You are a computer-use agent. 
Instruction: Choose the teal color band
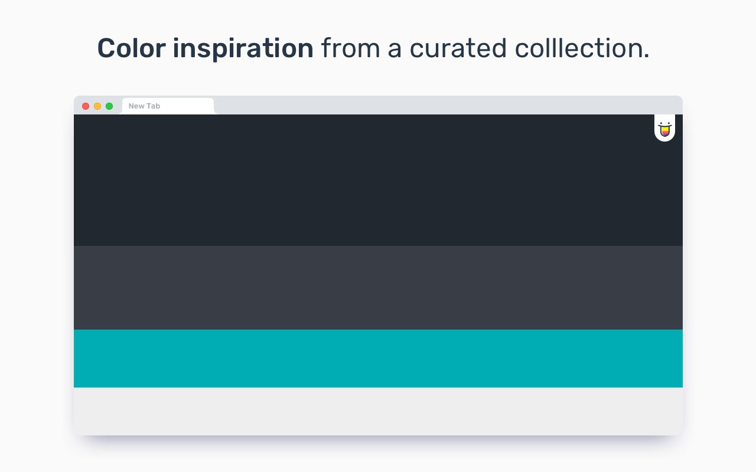[378, 359]
